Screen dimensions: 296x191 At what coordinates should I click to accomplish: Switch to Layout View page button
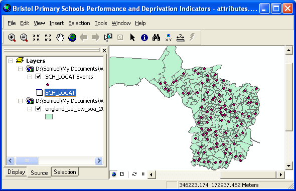click(x=122, y=174)
